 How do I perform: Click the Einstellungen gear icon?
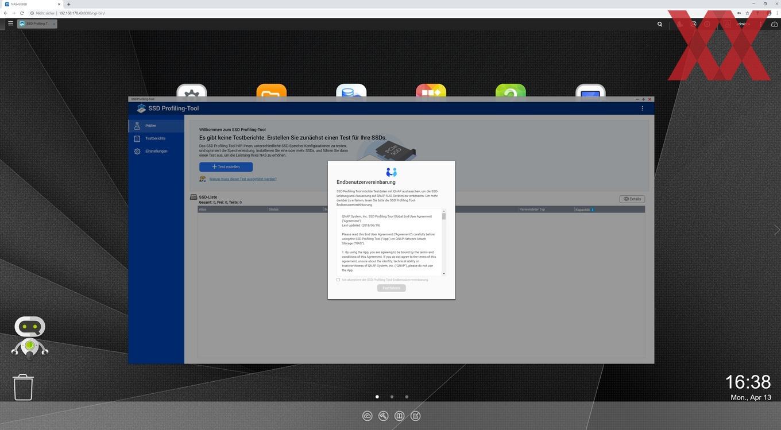[x=137, y=152]
